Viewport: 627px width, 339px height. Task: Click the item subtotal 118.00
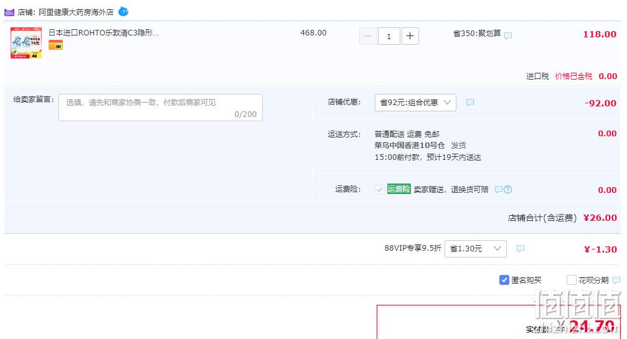[600, 34]
